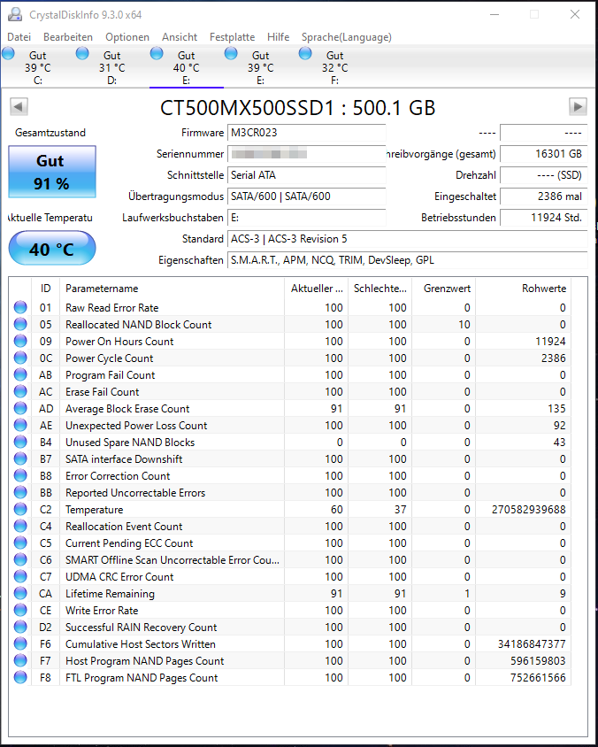Click the Übertragungsmodus field SATA/600
The width and height of the screenshot is (598, 747).
point(306,196)
